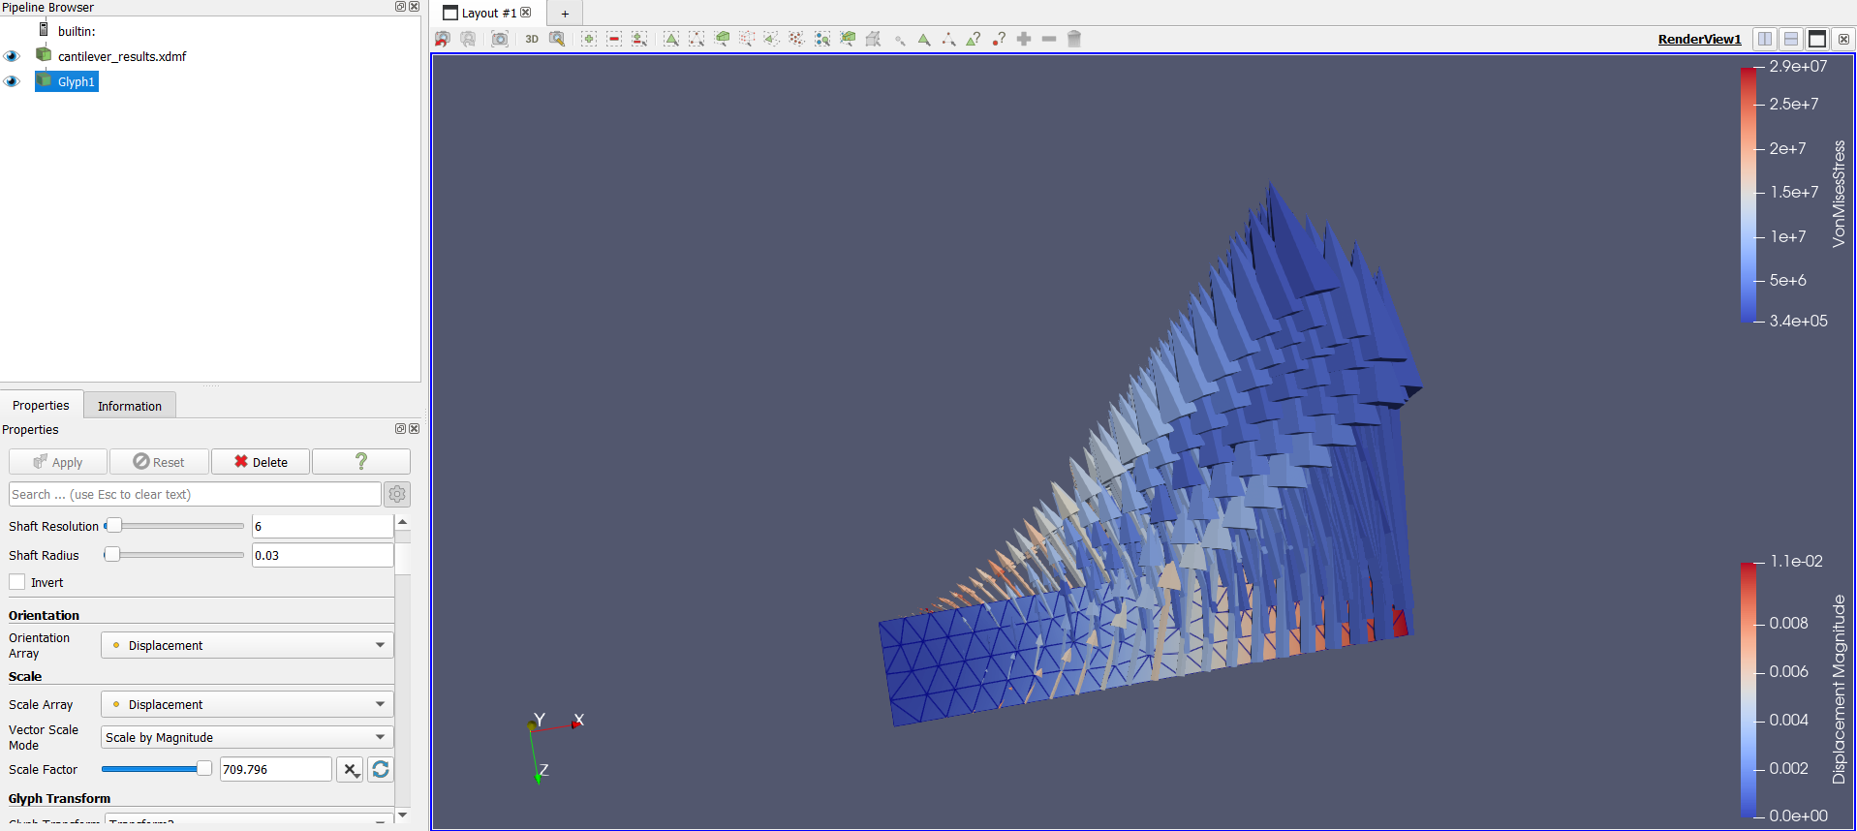
Task: Activate the Select Points Through tool
Action: pyautogui.click(x=747, y=39)
